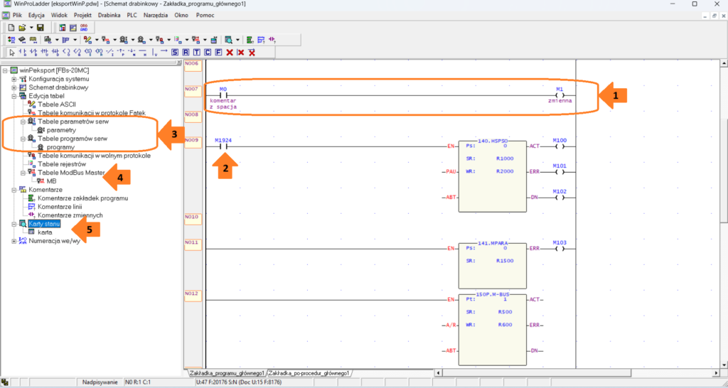Image resolution: width=728 pixels, height=388 pixels.
Task: Open the Pomoc menu
Action: [205, 16]
